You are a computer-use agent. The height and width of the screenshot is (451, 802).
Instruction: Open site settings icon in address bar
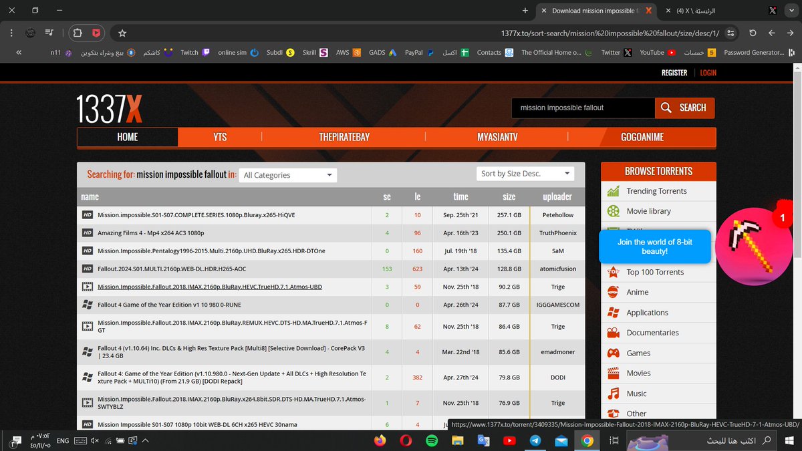pyautogui.click(x=730, y=33)
